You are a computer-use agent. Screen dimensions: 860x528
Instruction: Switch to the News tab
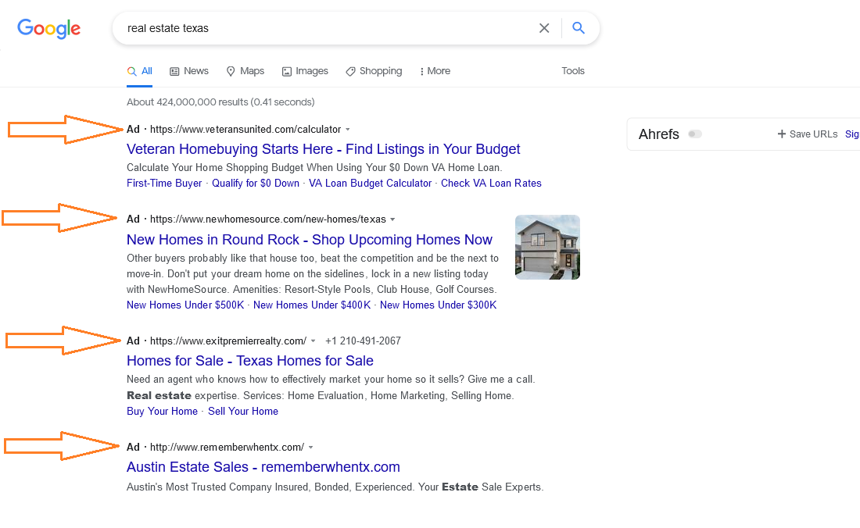(x=189, y=71)
